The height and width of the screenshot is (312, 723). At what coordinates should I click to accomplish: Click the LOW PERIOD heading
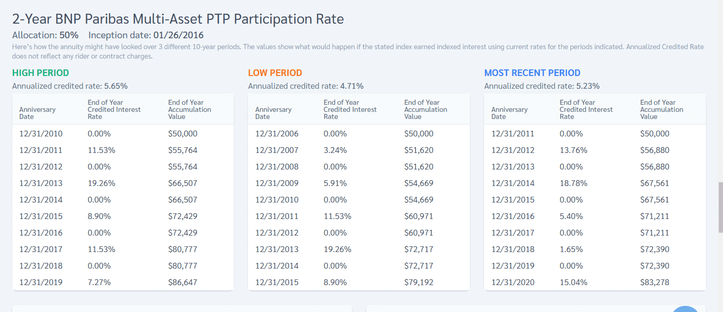click(275, 73)
